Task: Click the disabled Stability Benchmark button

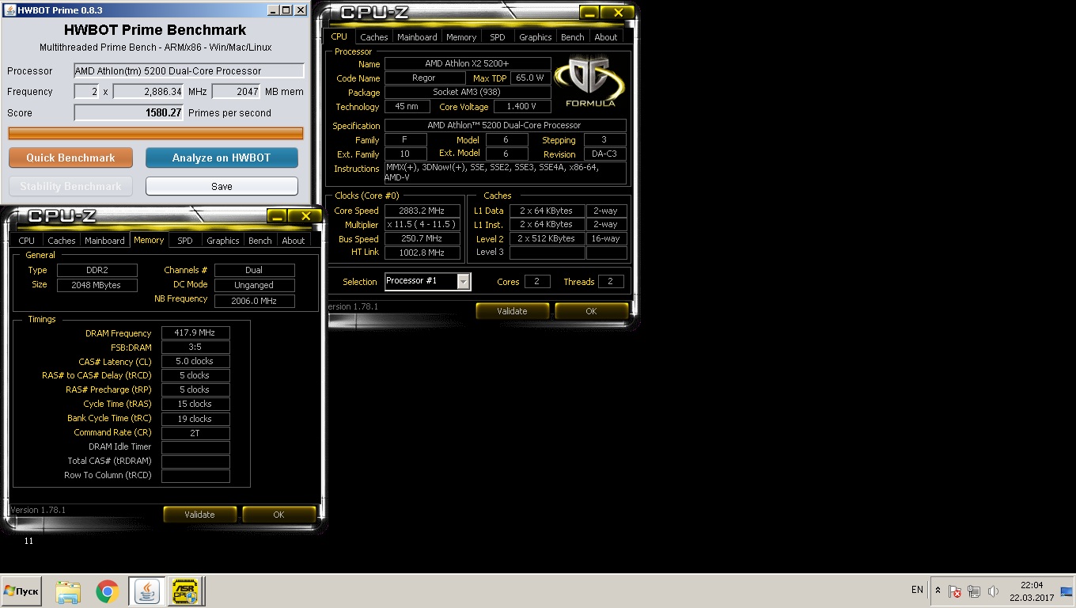Action: [70, 186]
